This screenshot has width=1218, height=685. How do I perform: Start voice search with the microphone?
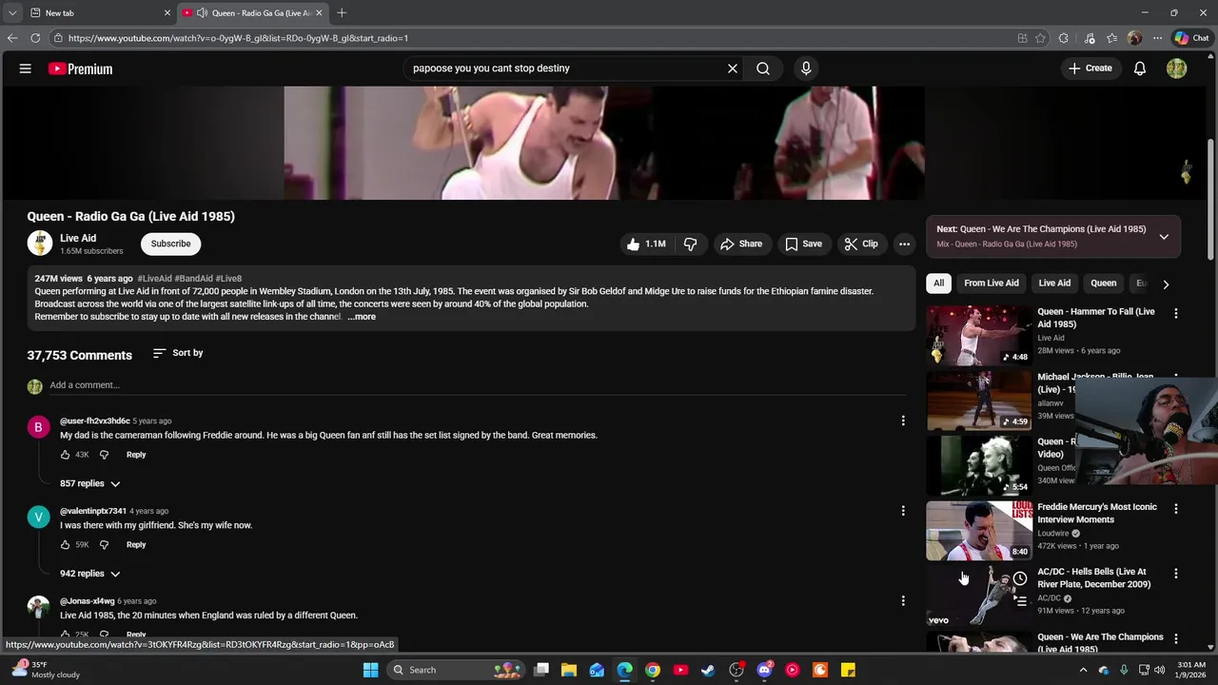coord(806,68)
